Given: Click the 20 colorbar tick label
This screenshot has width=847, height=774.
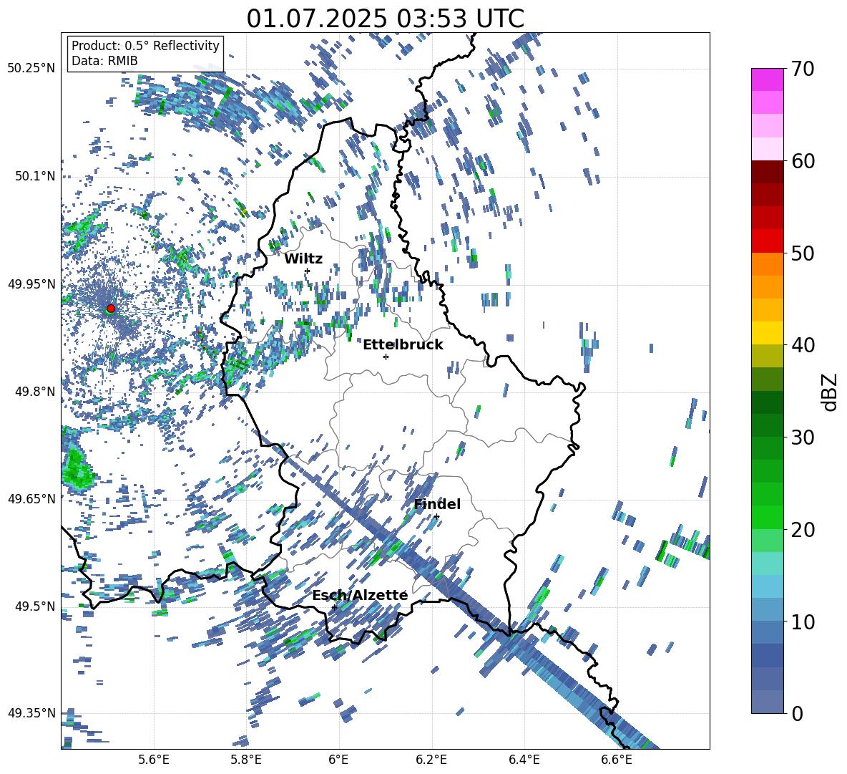Looking at the screenshot, I should point(802,529).
